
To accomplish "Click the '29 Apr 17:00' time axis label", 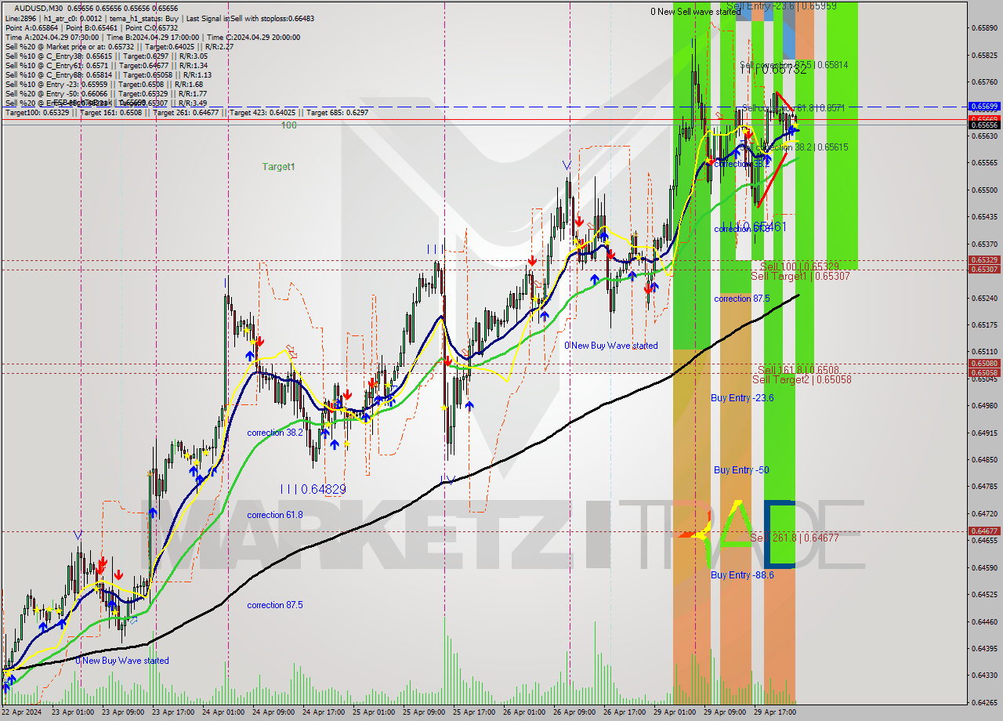I will (x=775, y=712).
